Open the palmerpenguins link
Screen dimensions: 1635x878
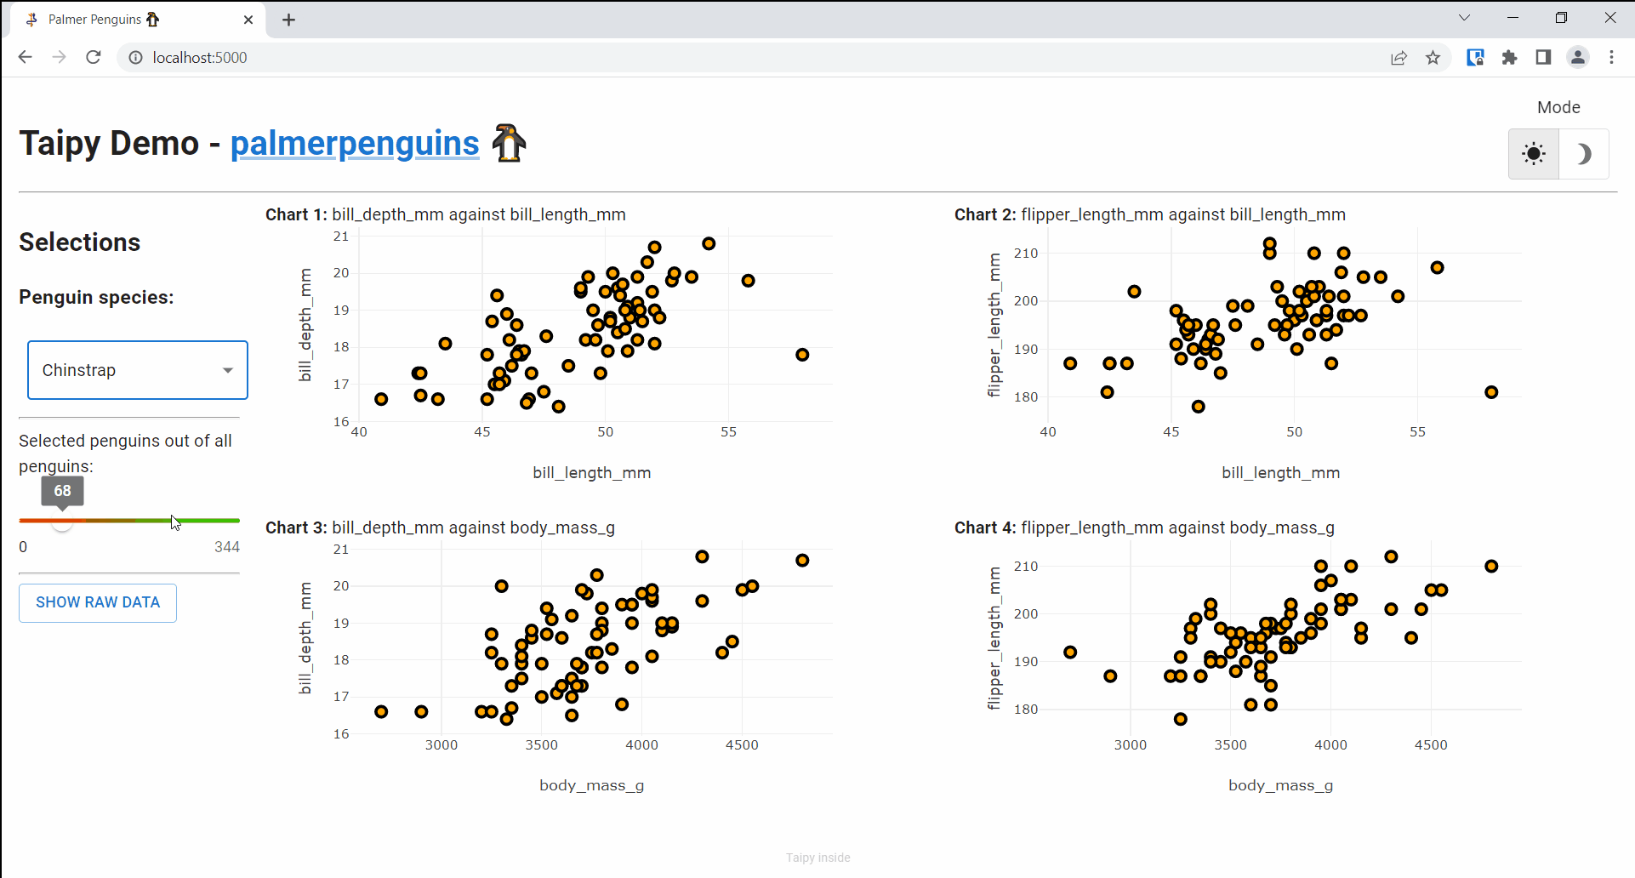(355, 143)
